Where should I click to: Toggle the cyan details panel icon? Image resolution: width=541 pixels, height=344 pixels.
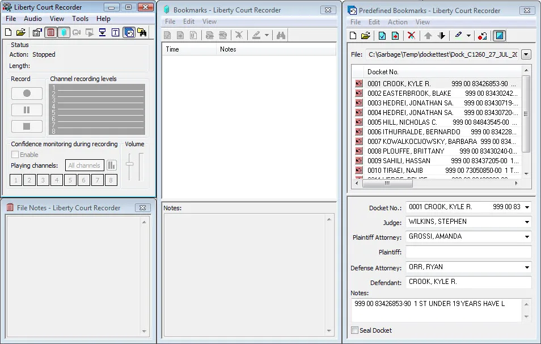click(x=499, y=36)
